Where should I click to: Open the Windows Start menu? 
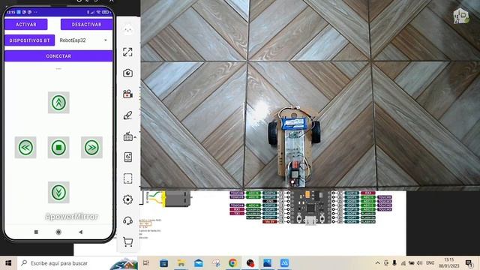[8, 263]
